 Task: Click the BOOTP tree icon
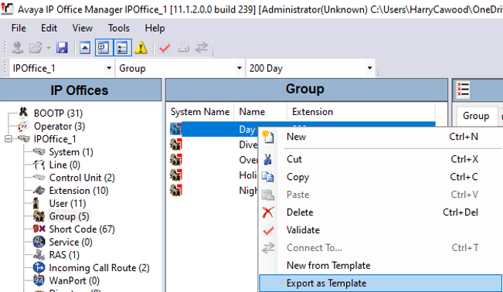pos(23,112)
